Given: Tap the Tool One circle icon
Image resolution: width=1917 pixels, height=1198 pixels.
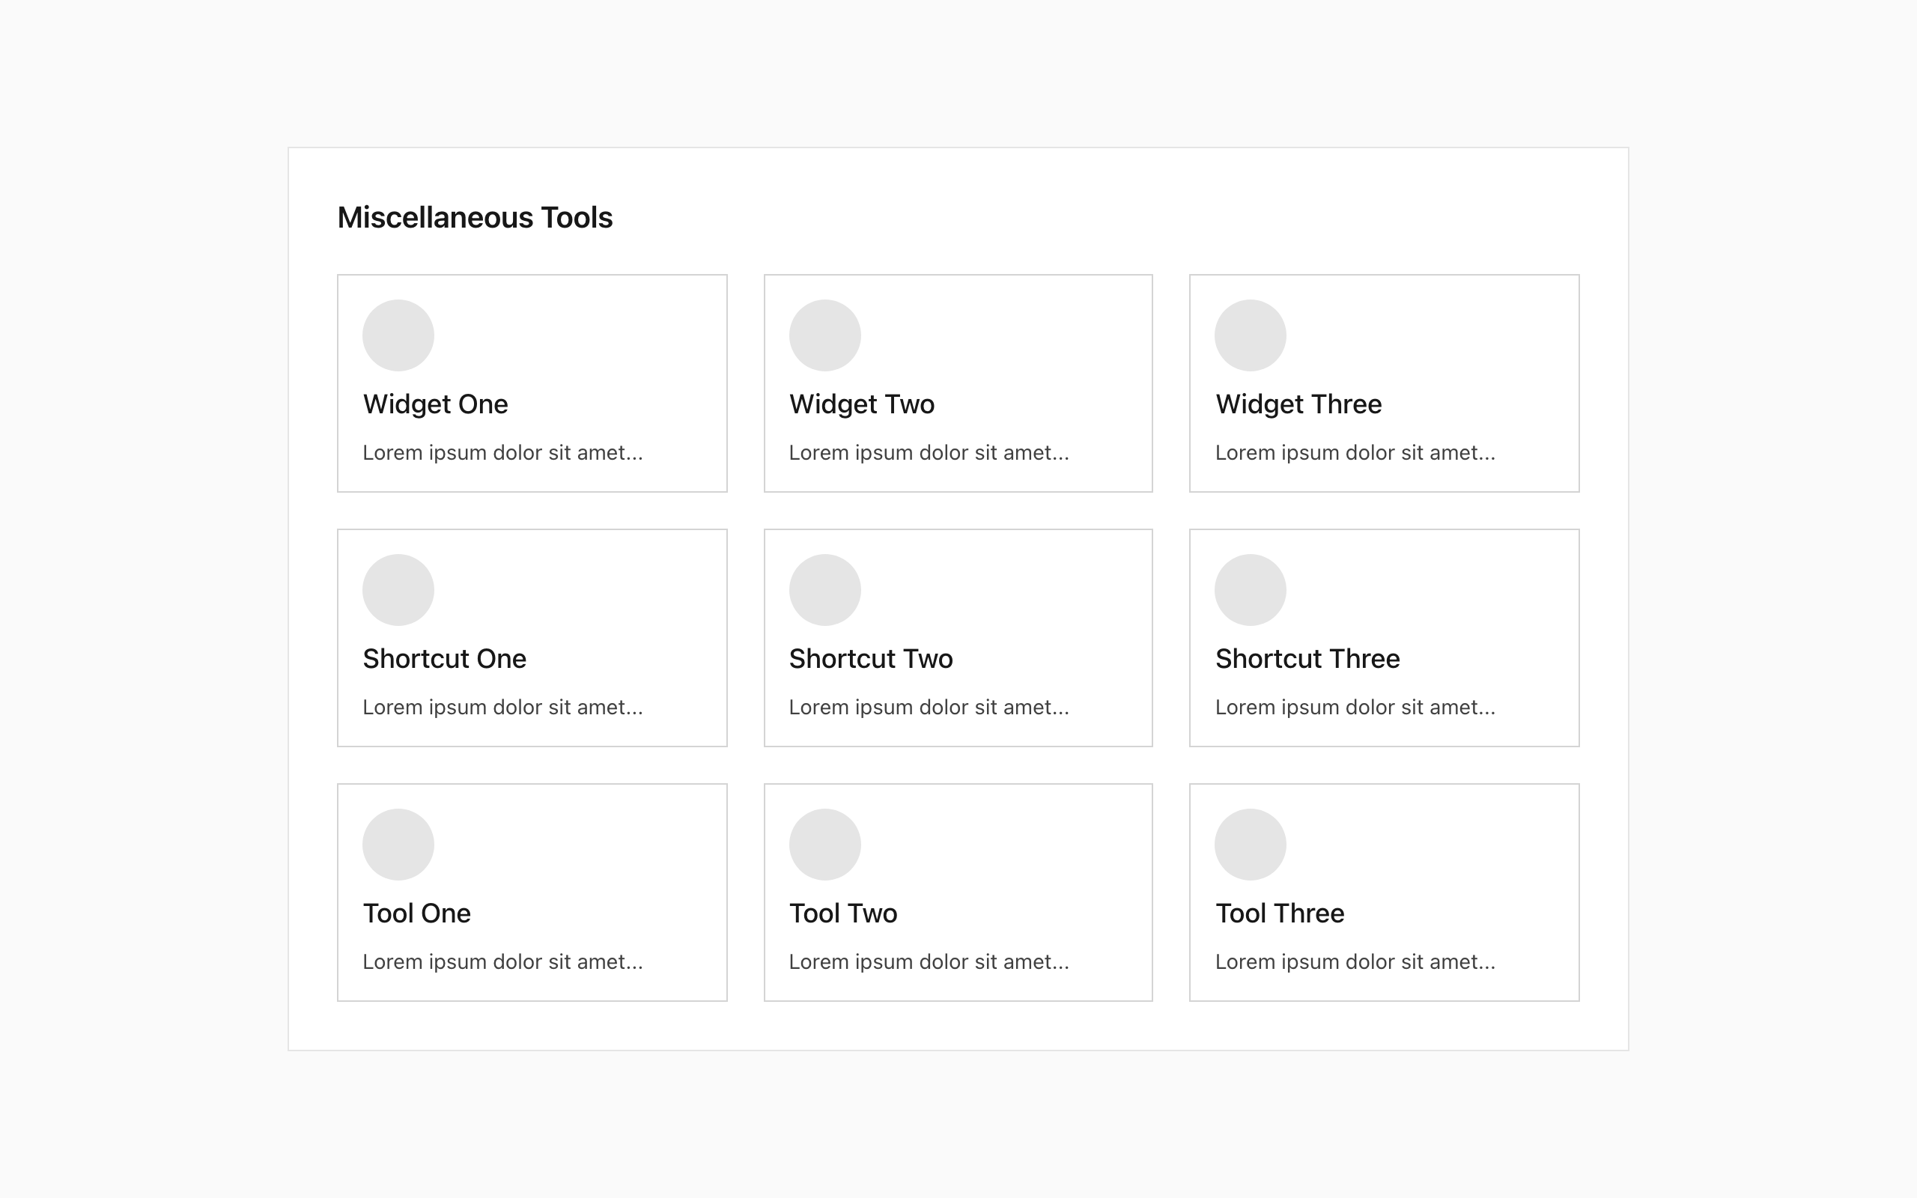Looking at the screenshot, I should [x=398, y=845].
